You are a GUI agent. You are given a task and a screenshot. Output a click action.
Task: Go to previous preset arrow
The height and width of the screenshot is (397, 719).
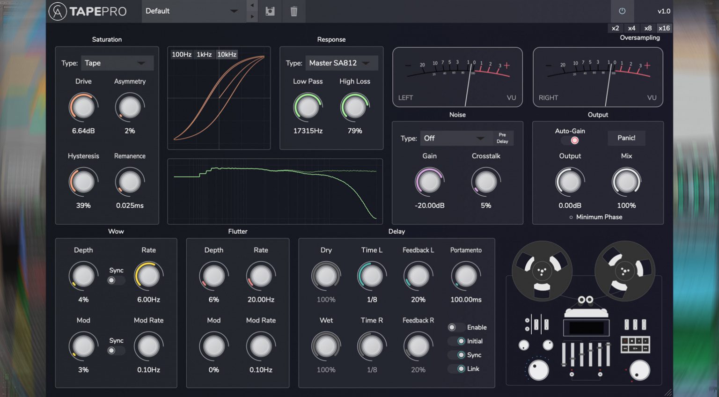click(252, 5)
